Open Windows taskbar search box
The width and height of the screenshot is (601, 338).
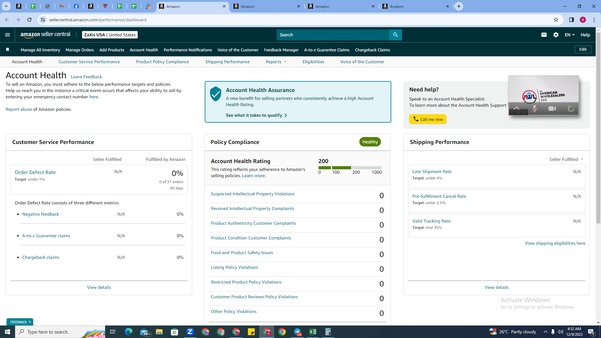(60, 332)
